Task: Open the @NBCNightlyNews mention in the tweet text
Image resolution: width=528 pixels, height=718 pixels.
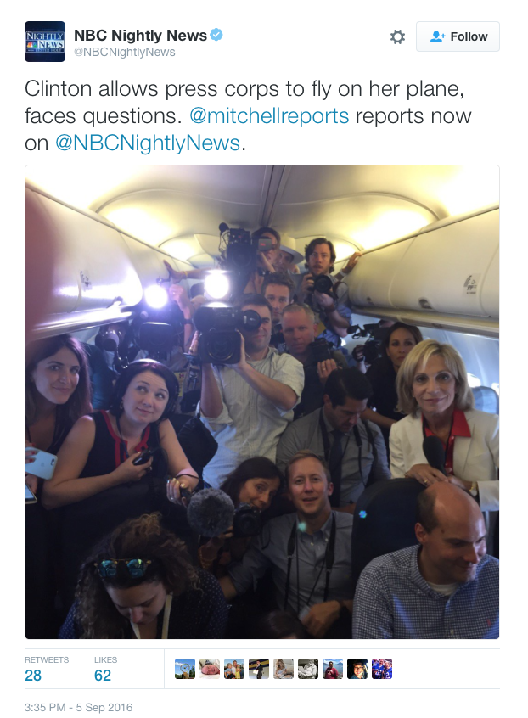Action: [x=148, y=143]
